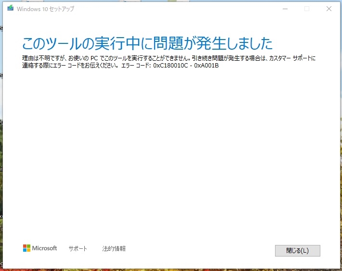Close the Windows 10 setup window
The height and width of the screenshot is (271, 342).
pyautogui.click(x=329, y=9)
